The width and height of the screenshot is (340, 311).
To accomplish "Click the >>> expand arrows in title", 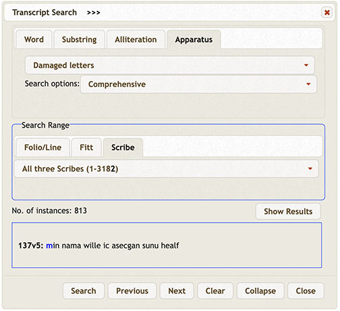I will [x=94, y=13].
